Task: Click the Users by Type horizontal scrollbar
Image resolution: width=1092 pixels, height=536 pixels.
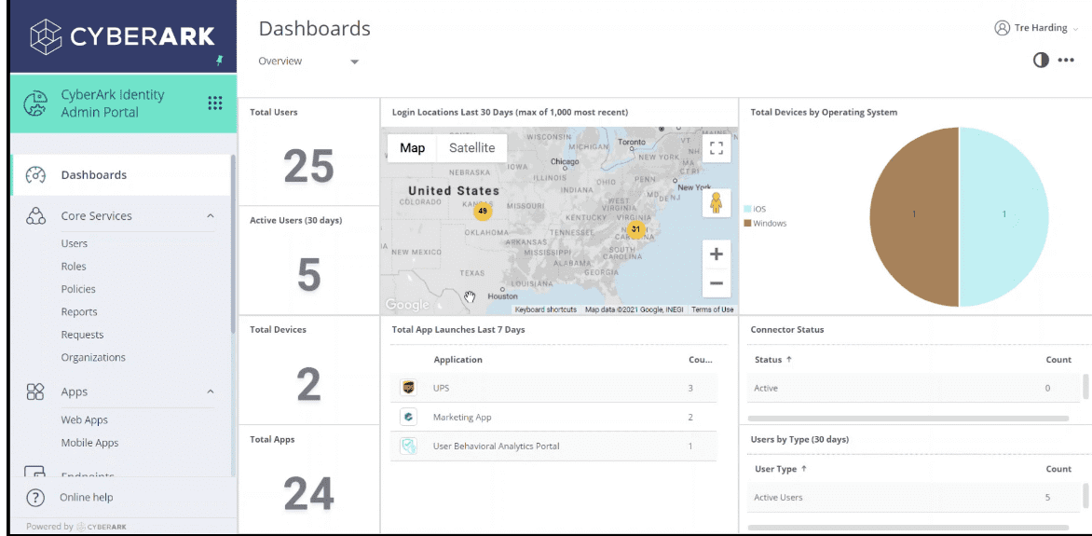Action: (908, 528)
